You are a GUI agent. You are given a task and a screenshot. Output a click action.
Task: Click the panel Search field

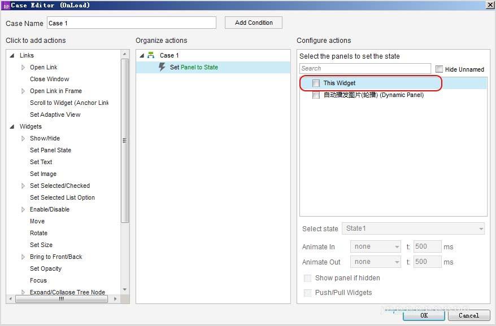(x=365, y=68)
